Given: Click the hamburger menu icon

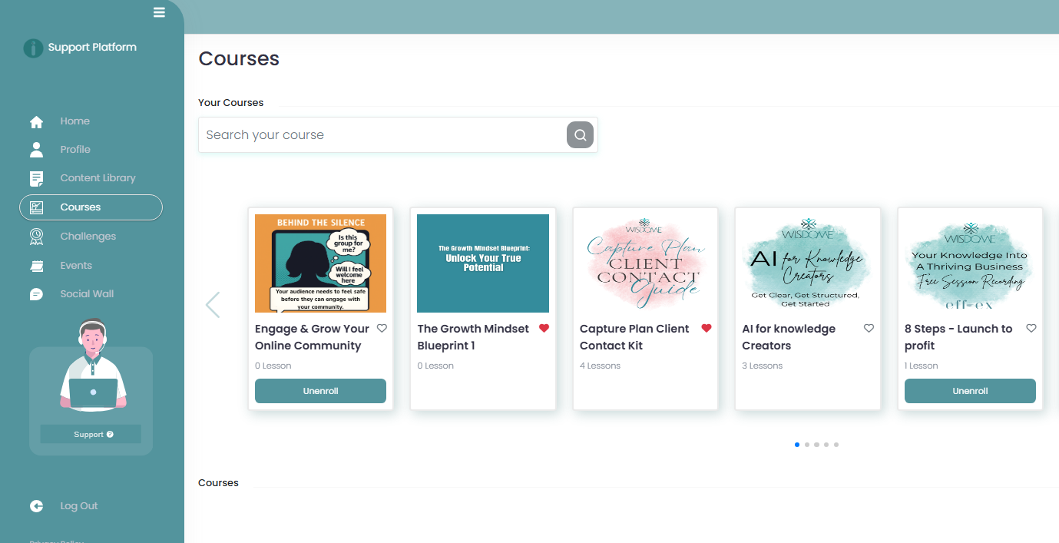Looking at the screenshot, I should tap(159, 12).
